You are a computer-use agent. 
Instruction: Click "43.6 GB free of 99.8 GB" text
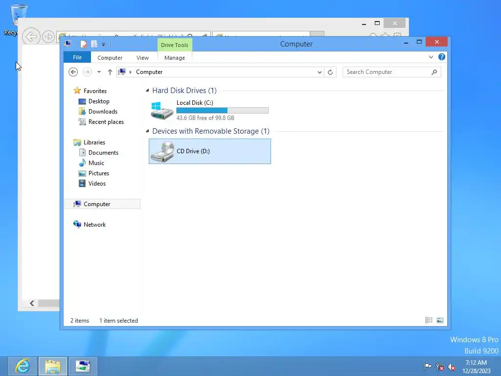[x=205, y=118]
